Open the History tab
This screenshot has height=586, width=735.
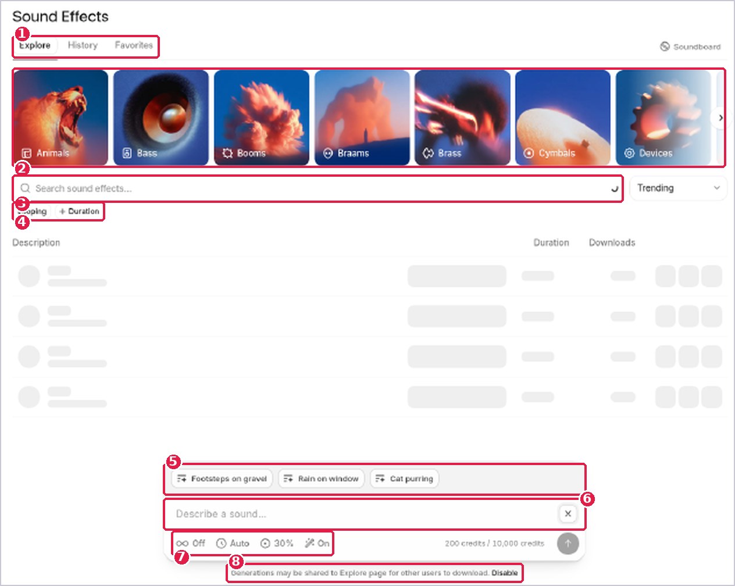[x=83, y=45]
